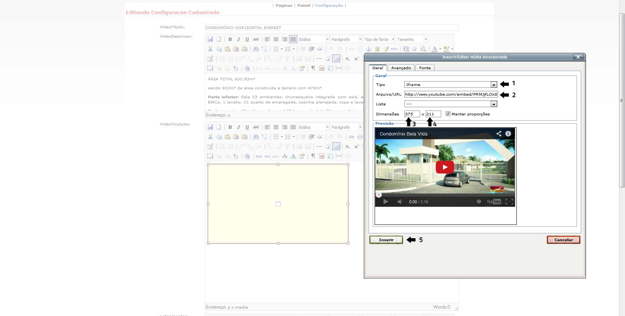Open Lista dropdown in media dialog
The height and width of the screenshot is (316, 625).
coord(451,104)
